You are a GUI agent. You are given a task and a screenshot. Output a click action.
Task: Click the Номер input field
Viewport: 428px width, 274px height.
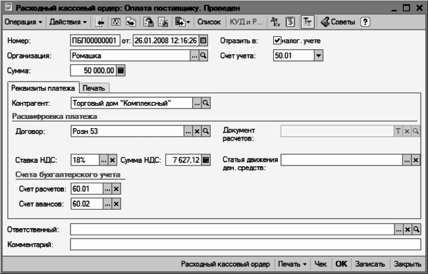click(95, 41)
